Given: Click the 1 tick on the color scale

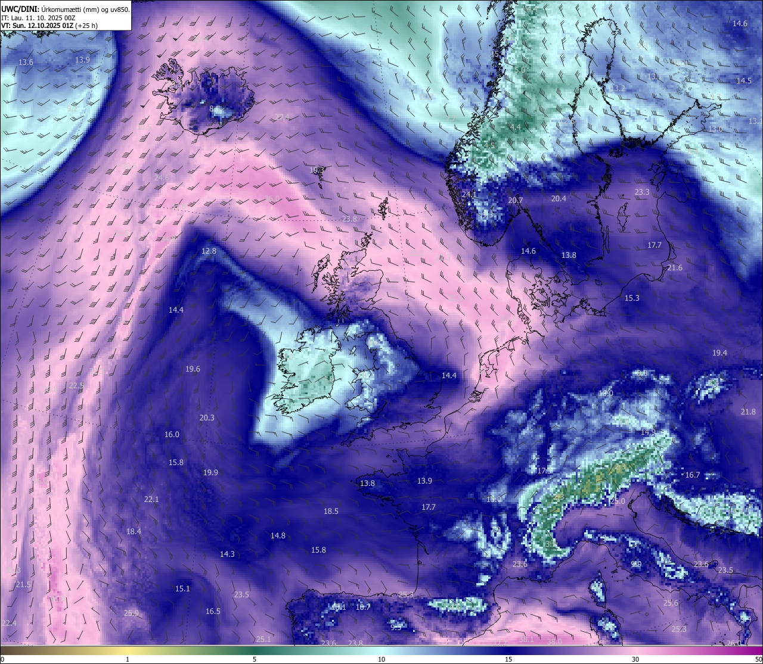Looking at the screenshot, I should point(128,659).
